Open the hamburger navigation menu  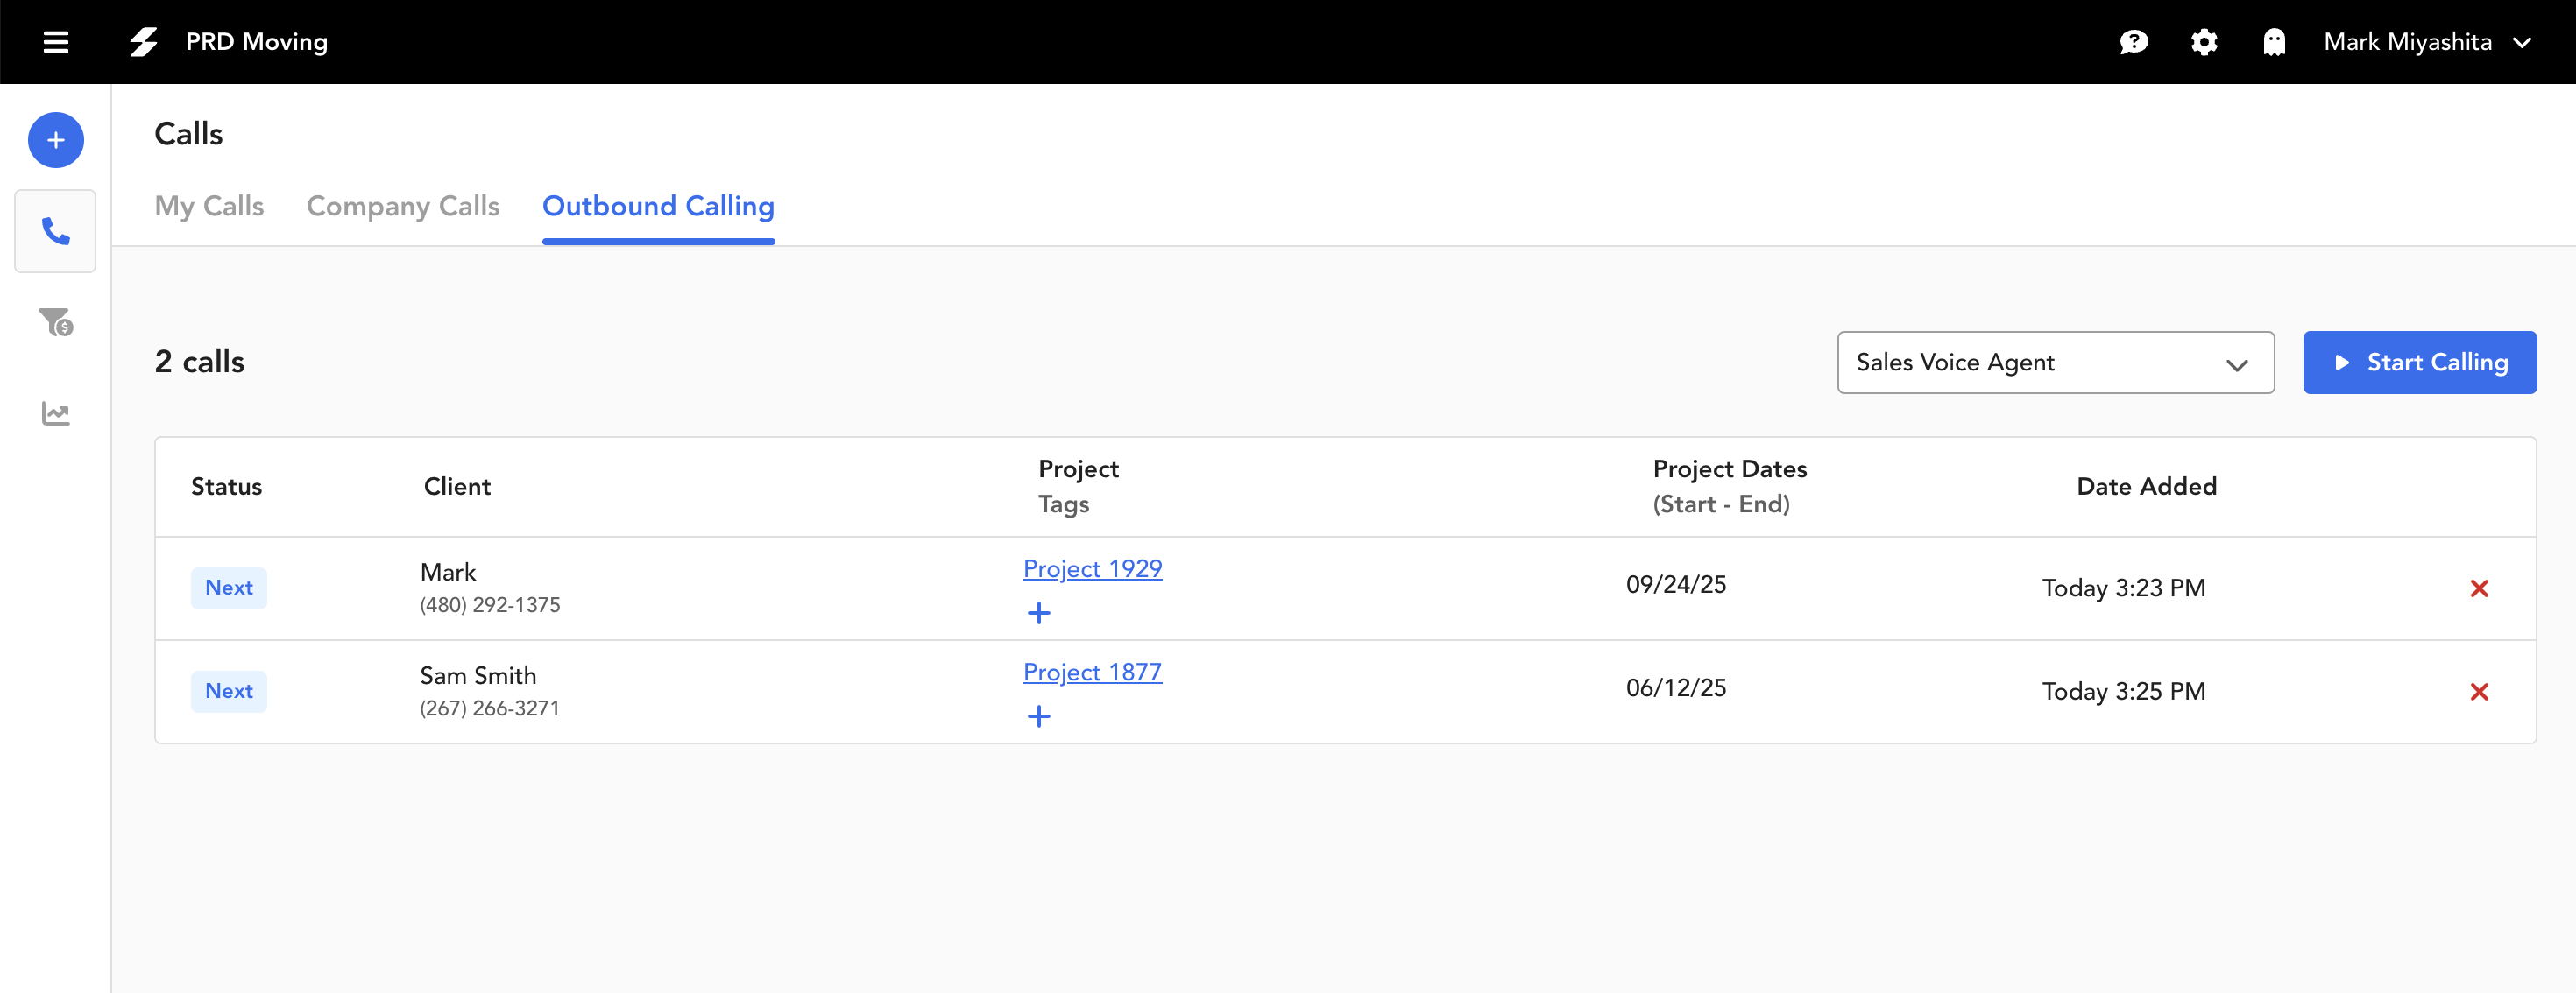pos(56,42)
